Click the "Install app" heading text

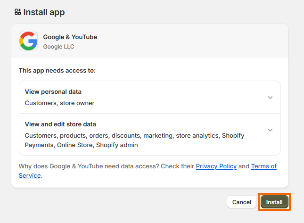pos(44,12)
